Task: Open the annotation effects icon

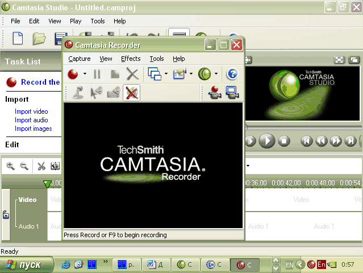Action: 180,74
